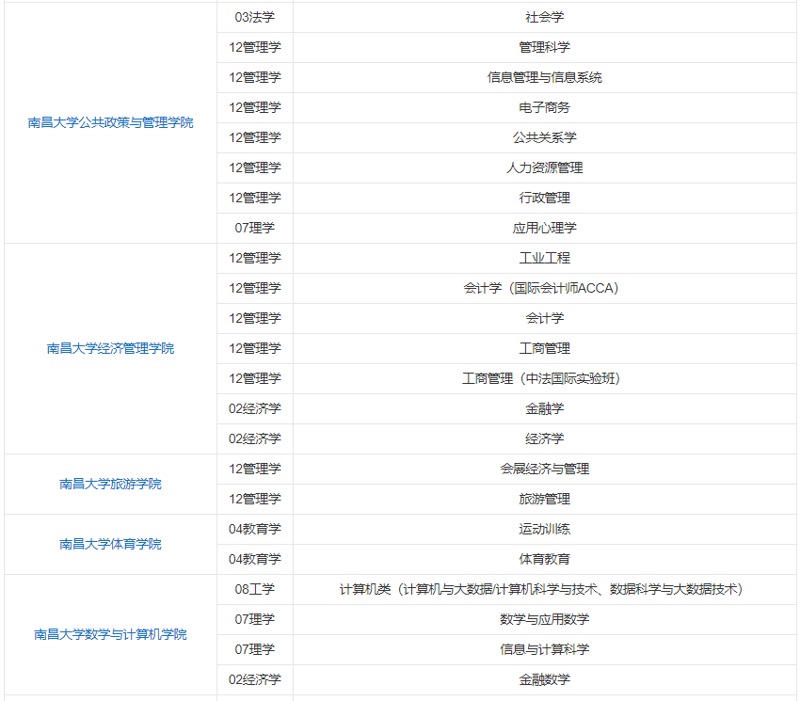
Task: Select the 工业工程 major cell
Action: tap(544, 258)
